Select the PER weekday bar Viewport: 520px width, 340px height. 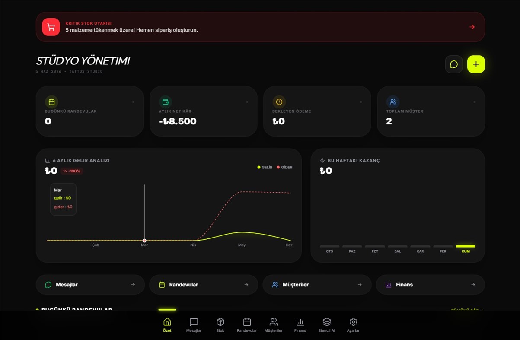pos(443,246)
